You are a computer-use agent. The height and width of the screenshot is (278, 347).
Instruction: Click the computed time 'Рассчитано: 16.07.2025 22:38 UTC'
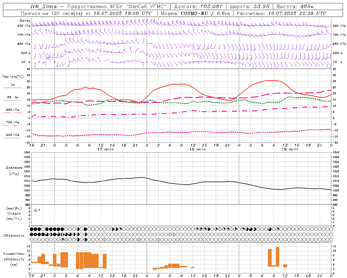pyautogui.click(x=281, y=13)
